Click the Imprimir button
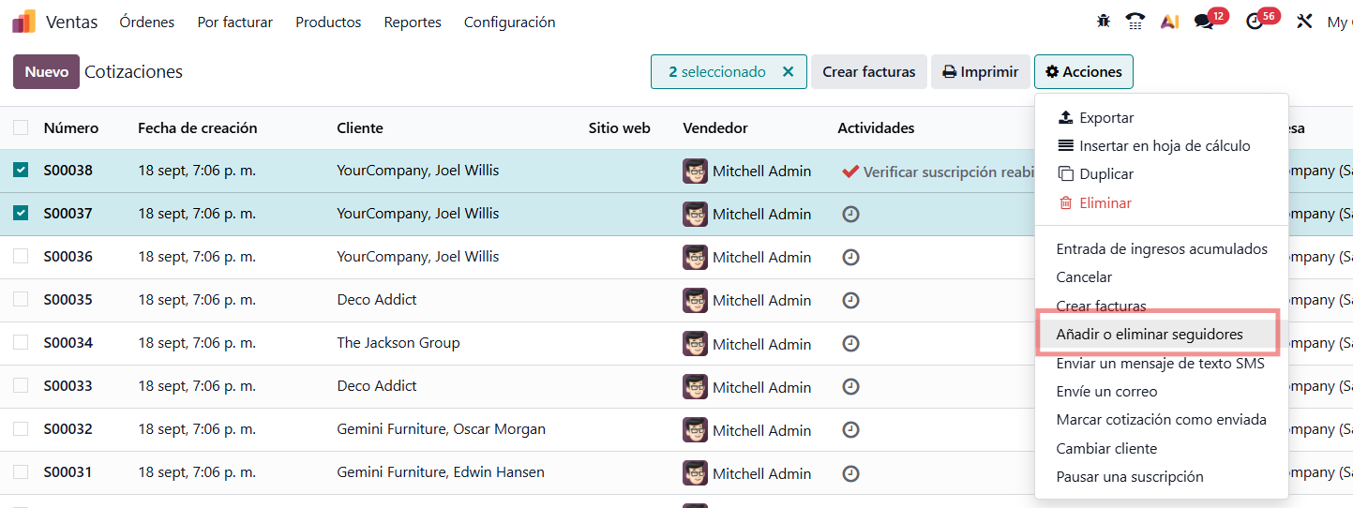 tap(980, 72)
